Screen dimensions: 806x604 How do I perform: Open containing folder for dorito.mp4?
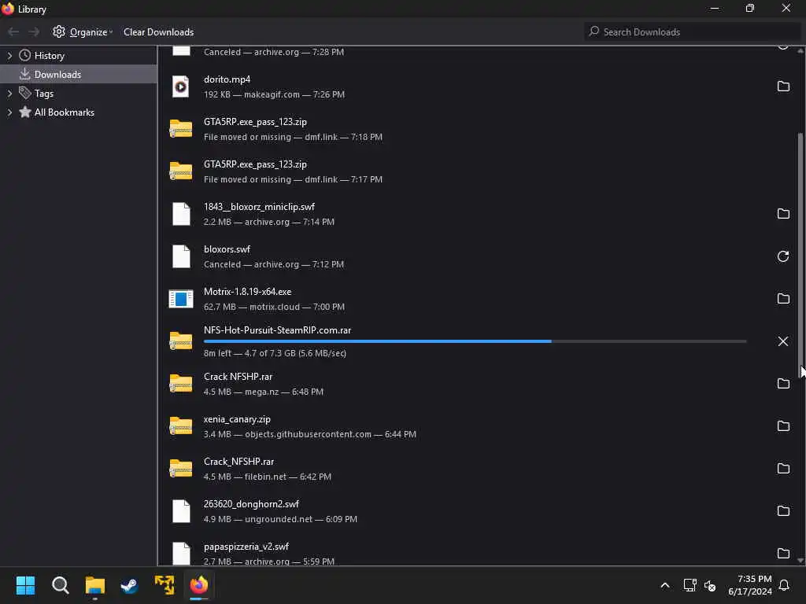[783, 87]
